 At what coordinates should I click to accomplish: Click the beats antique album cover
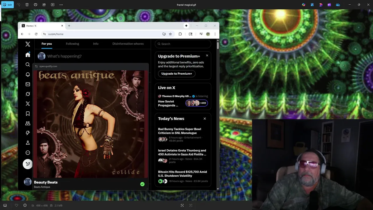(91, 124)
